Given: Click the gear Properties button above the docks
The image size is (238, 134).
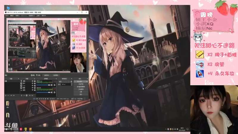Looking at the screenshot, I should coord(33,75).
